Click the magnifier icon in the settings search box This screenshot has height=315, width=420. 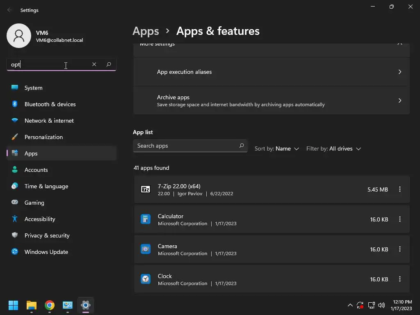pos(109,64)
